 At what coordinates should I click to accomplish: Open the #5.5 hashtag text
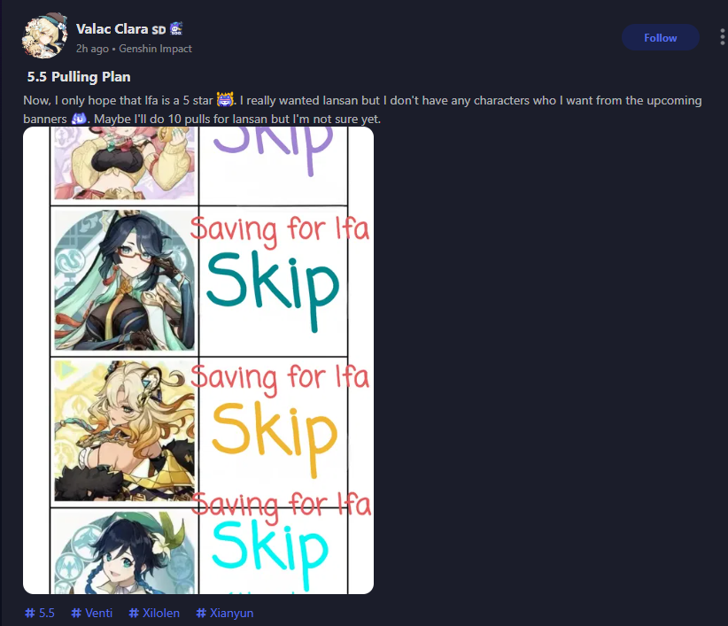tap(46, 613)
